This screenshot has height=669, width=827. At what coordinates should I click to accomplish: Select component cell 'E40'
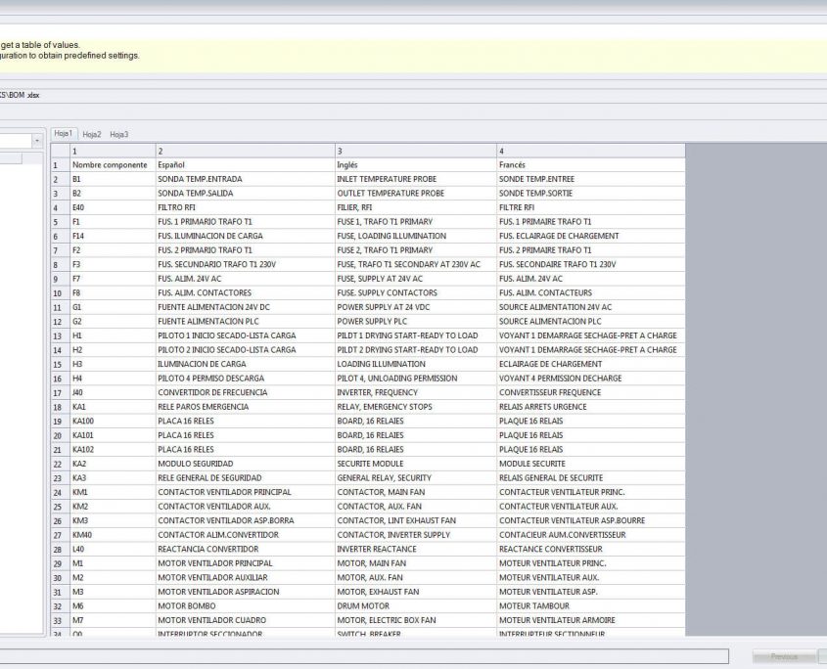(x=113, y=207)
